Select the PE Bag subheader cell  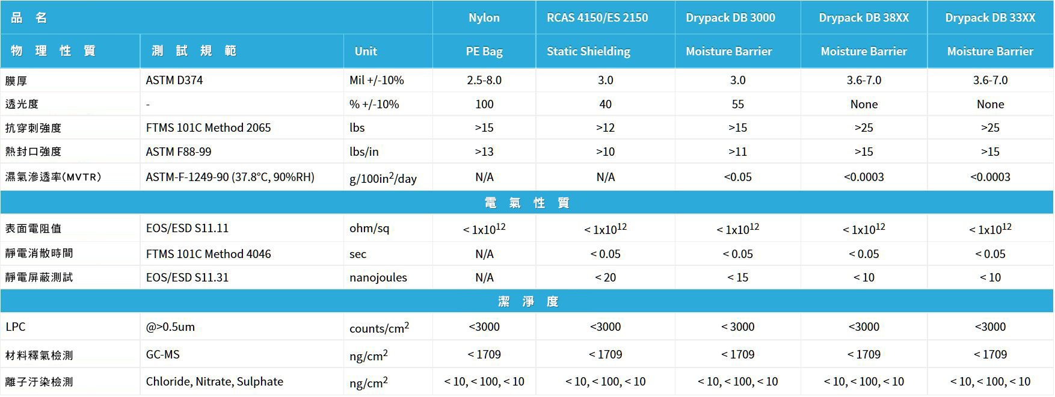point(484,51)
